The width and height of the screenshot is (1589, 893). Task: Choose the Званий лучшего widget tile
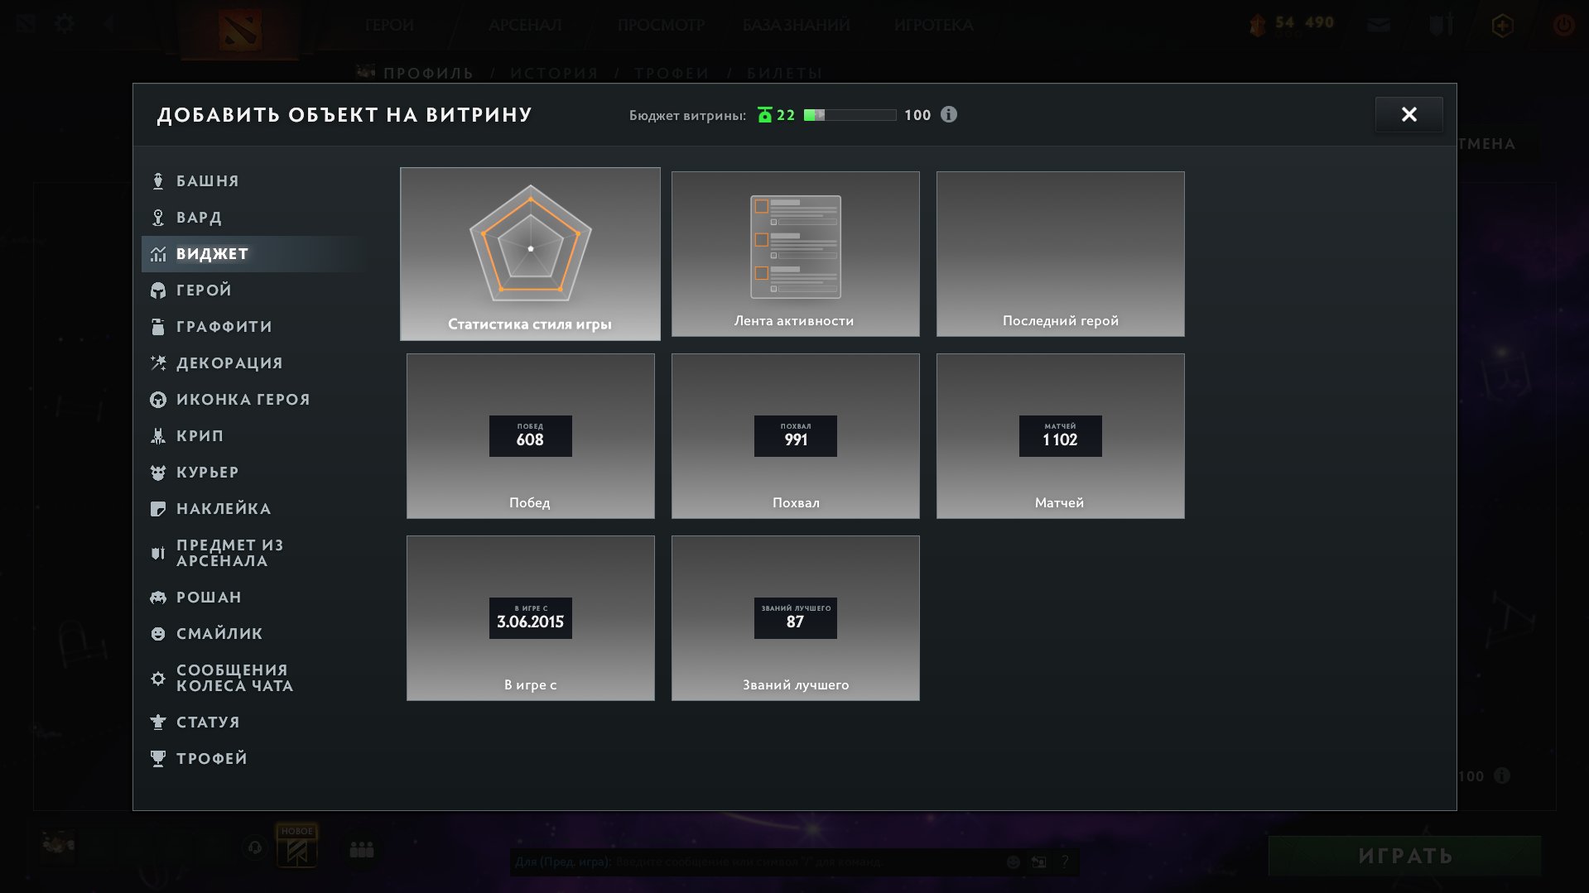795,618
